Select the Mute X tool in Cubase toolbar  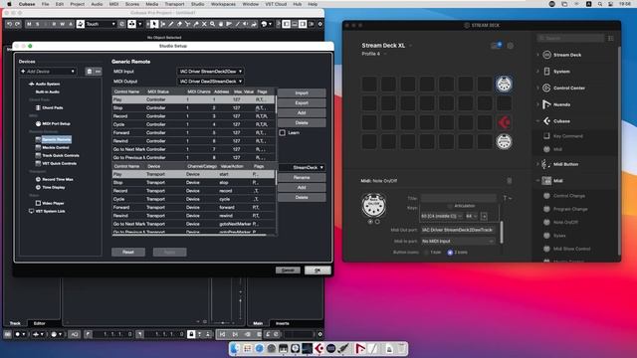coord(204,24)
